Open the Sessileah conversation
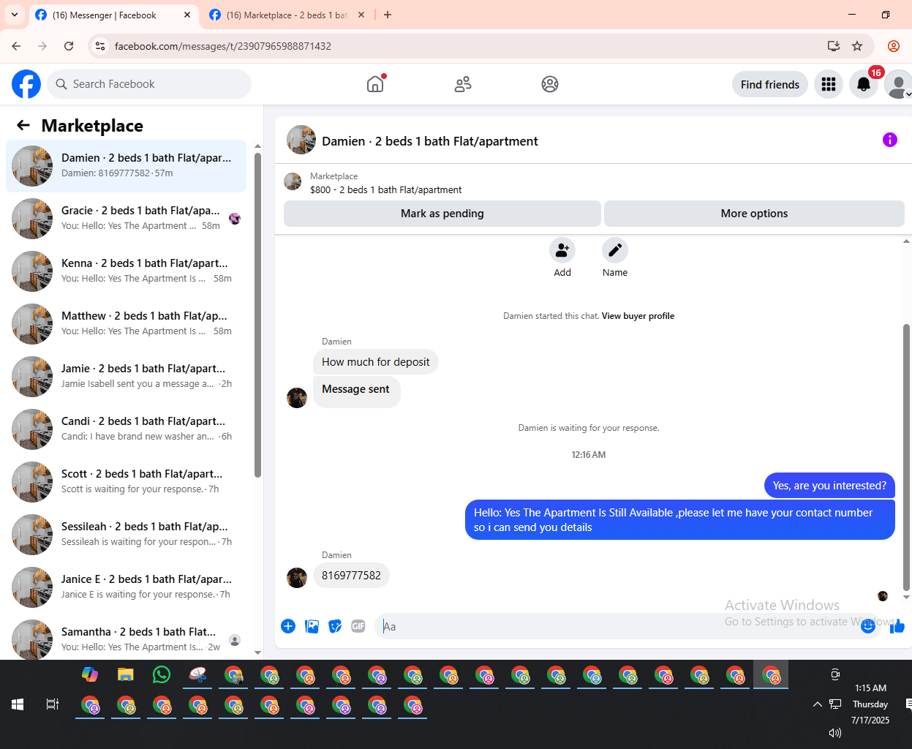 [126, 535]
